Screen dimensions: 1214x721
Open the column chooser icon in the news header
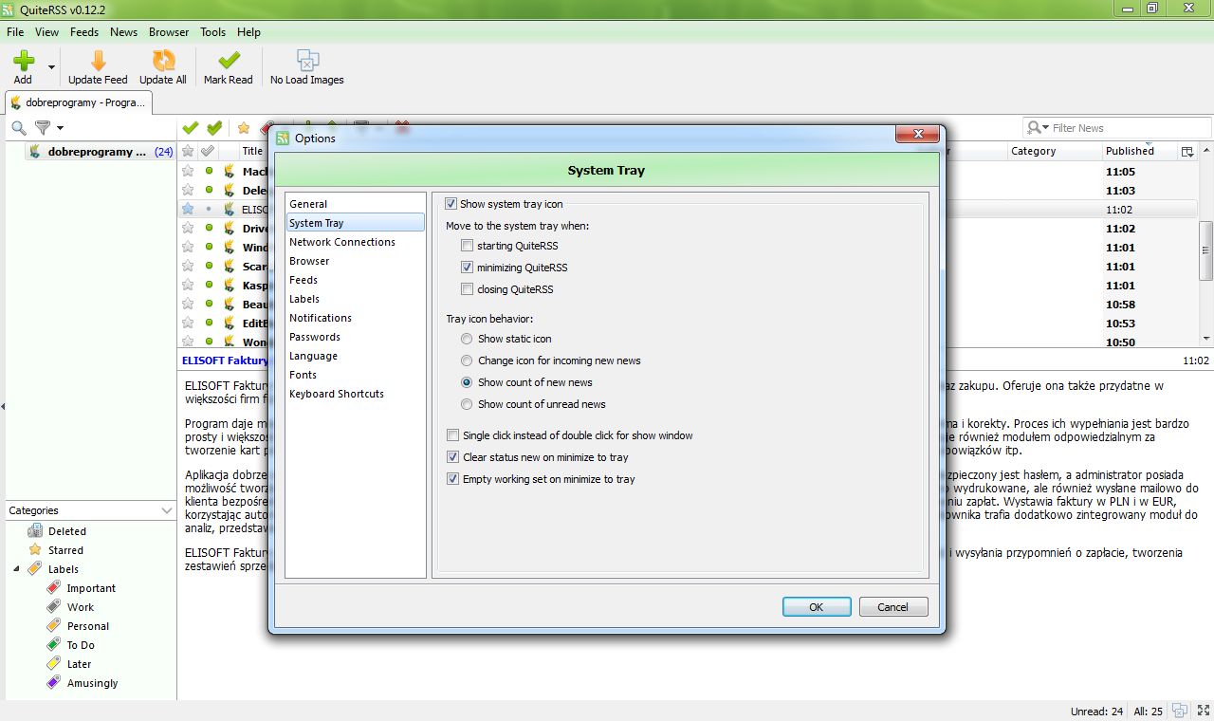(1186, 151)
